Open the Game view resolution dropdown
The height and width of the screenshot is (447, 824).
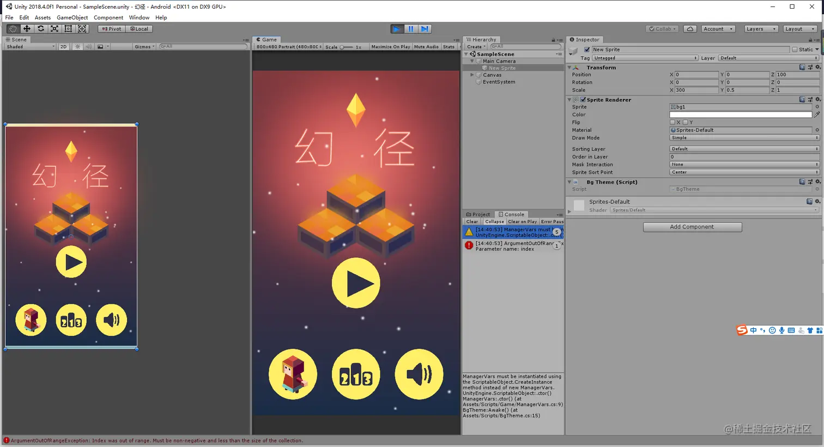click(x=289, y=47)
